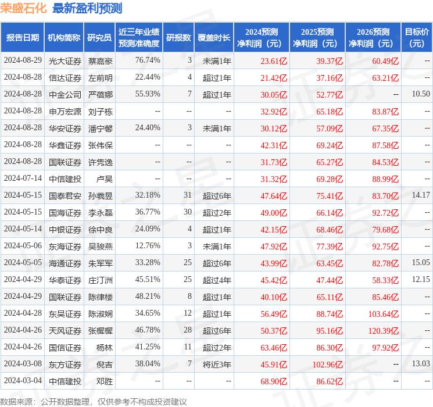
Task: Click the 63.46亿 profit forecast
Action: point(274,348)
